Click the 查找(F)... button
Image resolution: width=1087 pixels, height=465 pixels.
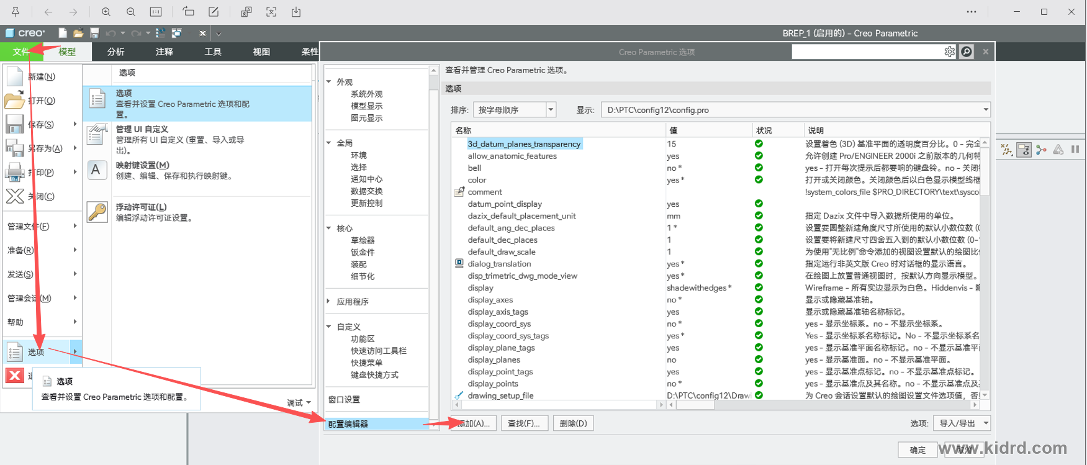point(524,423)
